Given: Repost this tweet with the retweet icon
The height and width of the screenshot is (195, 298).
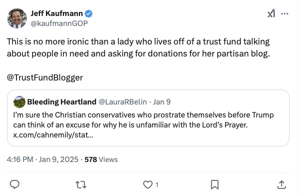Looking at the screenshot, I should (81, 184).
